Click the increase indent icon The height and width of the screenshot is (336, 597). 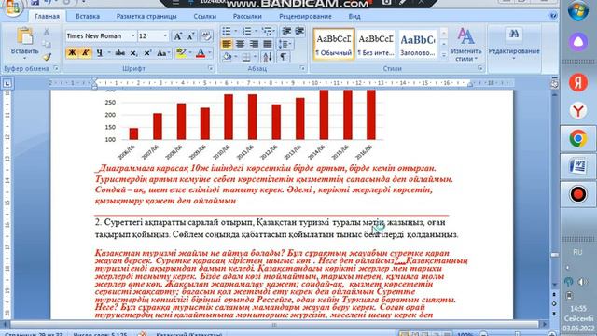pyautogui.click(x=299, y=31)
